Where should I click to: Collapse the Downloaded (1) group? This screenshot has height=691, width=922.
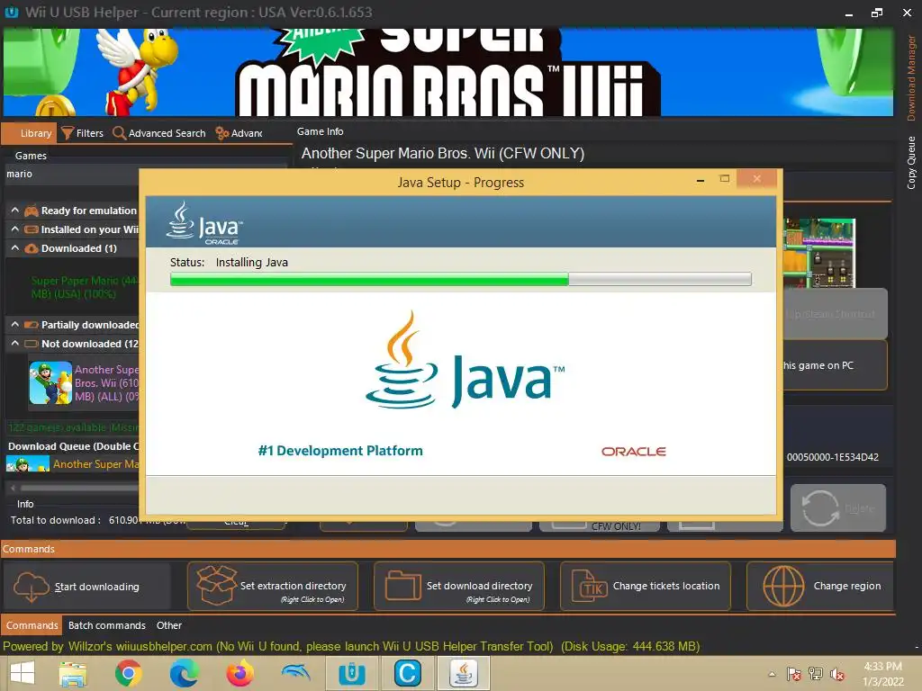tap(14, 248)
